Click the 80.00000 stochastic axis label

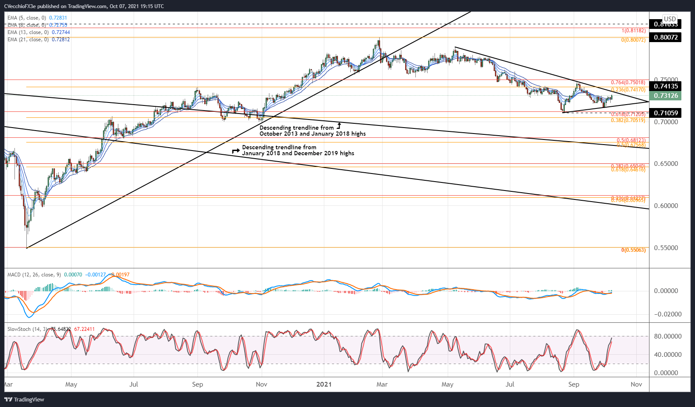(668, 336)
